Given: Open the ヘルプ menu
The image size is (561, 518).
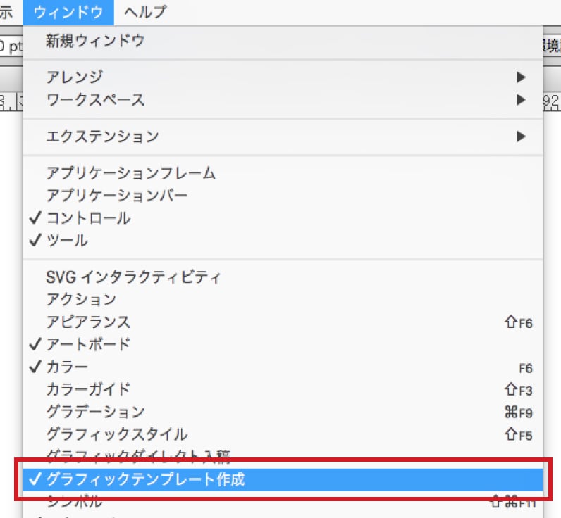Looking at the screenshot, I should [x=145, y=12].
